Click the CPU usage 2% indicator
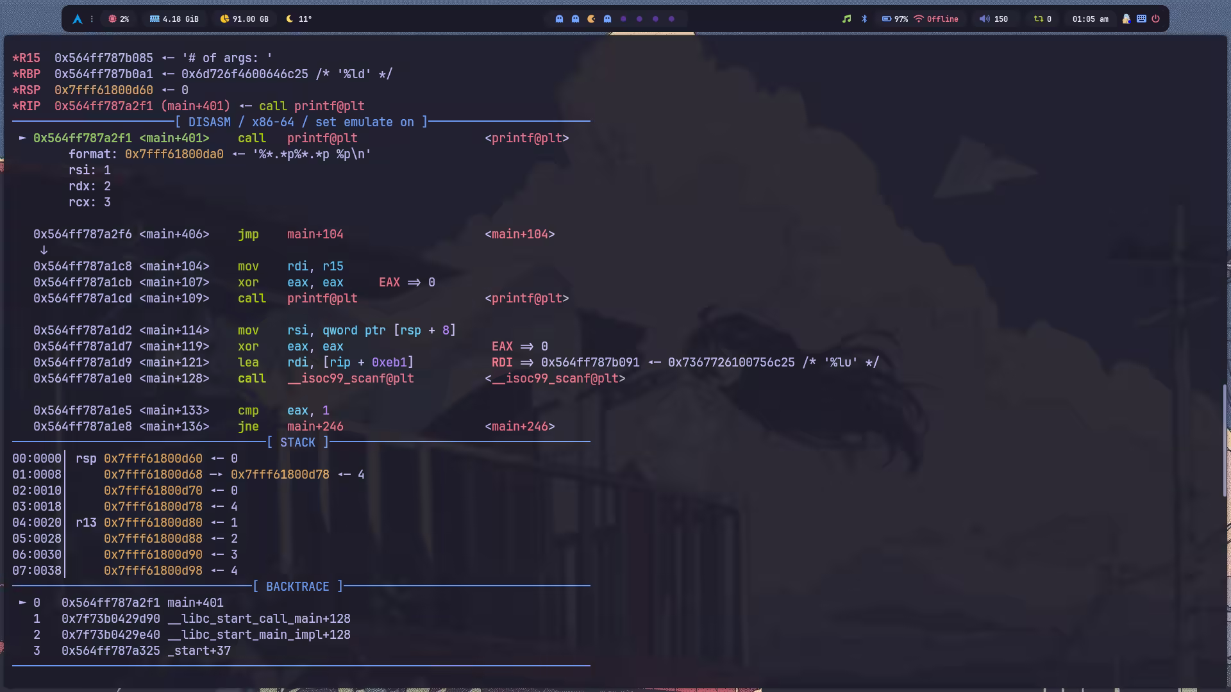This screenshot has width=1231, height=692. coord(119,19)
